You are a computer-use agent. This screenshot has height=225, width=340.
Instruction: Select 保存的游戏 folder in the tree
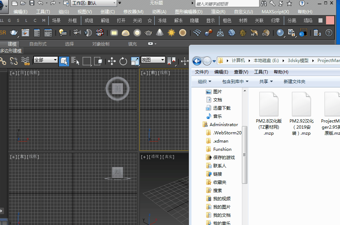point(224,158)
